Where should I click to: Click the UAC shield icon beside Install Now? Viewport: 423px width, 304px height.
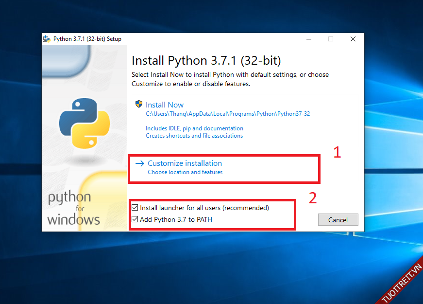[x=139, y=105]
